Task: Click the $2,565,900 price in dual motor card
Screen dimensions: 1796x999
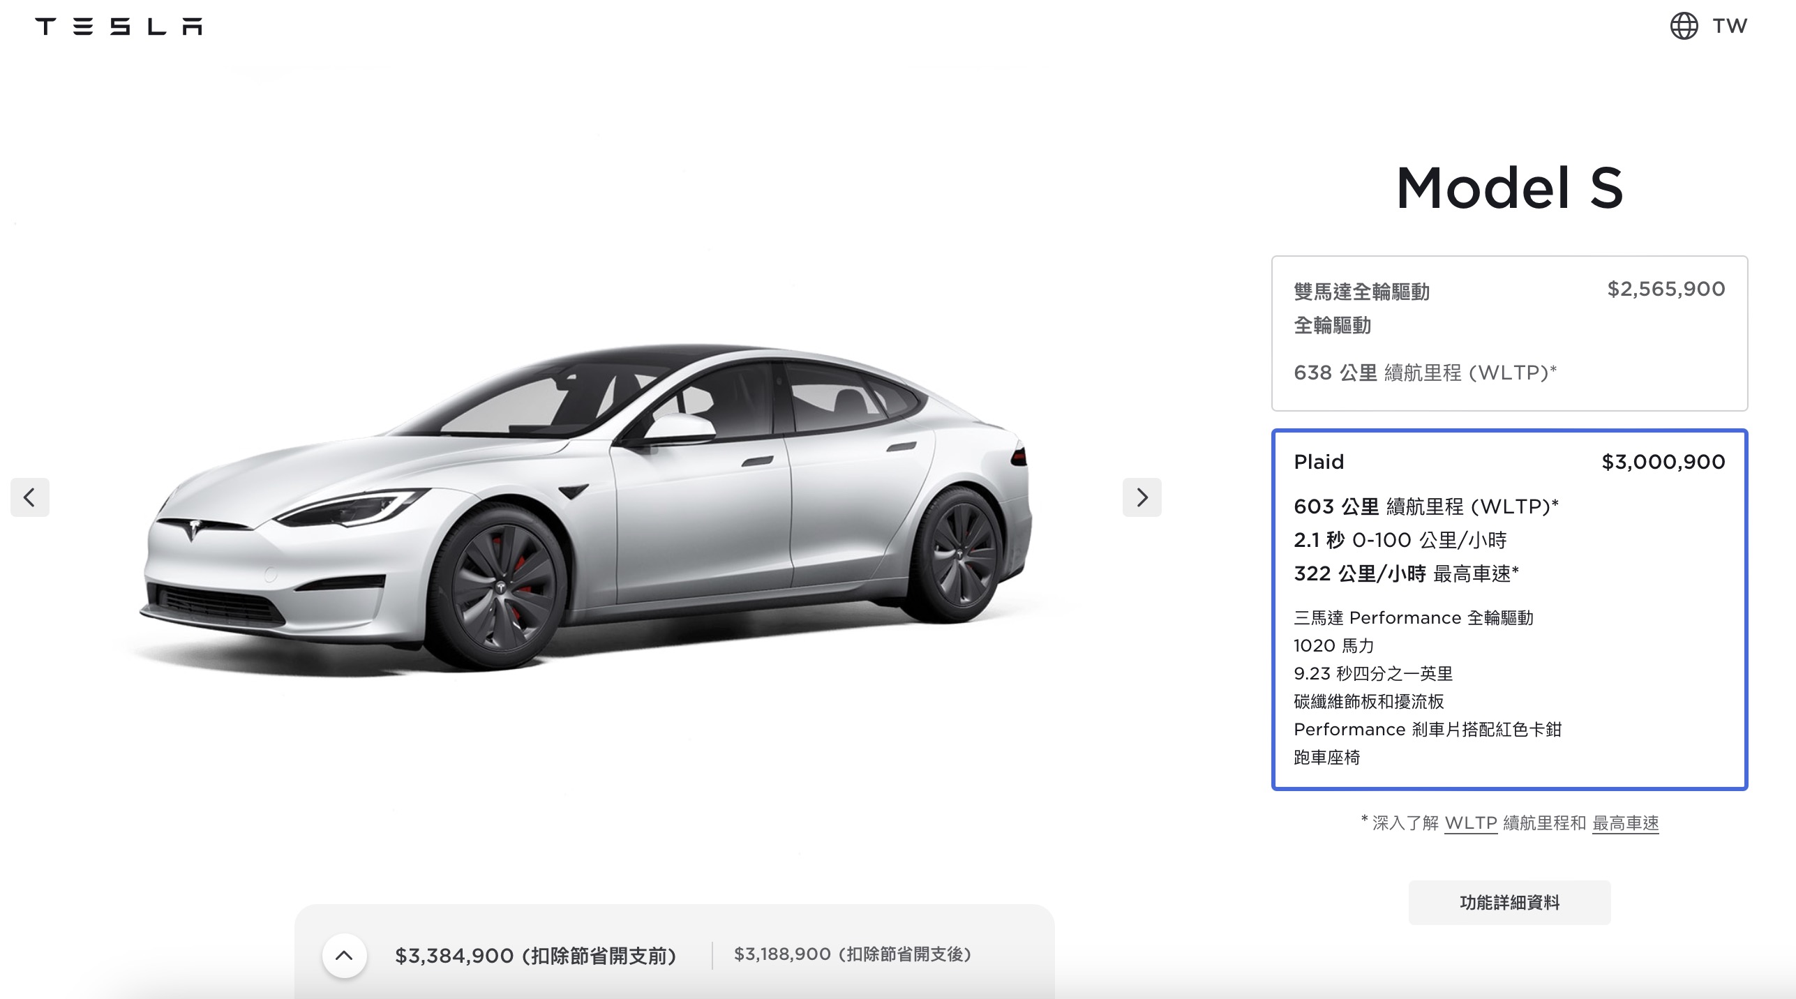Action: 1666,289
